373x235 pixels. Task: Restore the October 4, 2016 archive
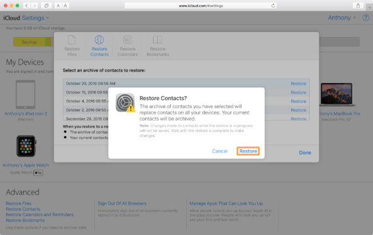tap(298, 101)
